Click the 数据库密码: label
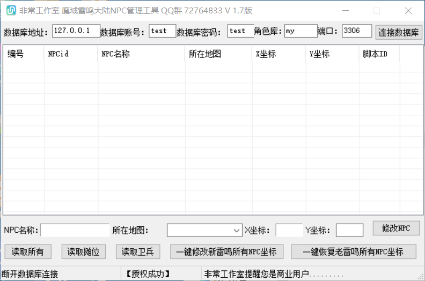425x281 pixels. point(199,33)
